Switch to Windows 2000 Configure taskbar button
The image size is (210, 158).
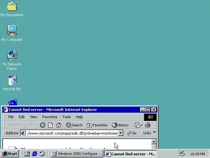click(x=77, y=154)
